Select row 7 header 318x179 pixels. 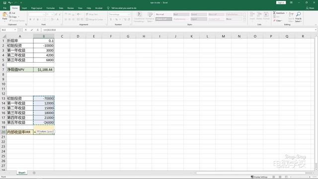(x=3, y=70)
